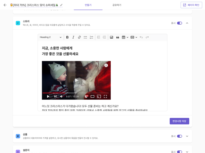This screenshot has width=205, height=153.
Task: Toggle bold formatting in the editor toolbar
Action: [x=67, y=37]
